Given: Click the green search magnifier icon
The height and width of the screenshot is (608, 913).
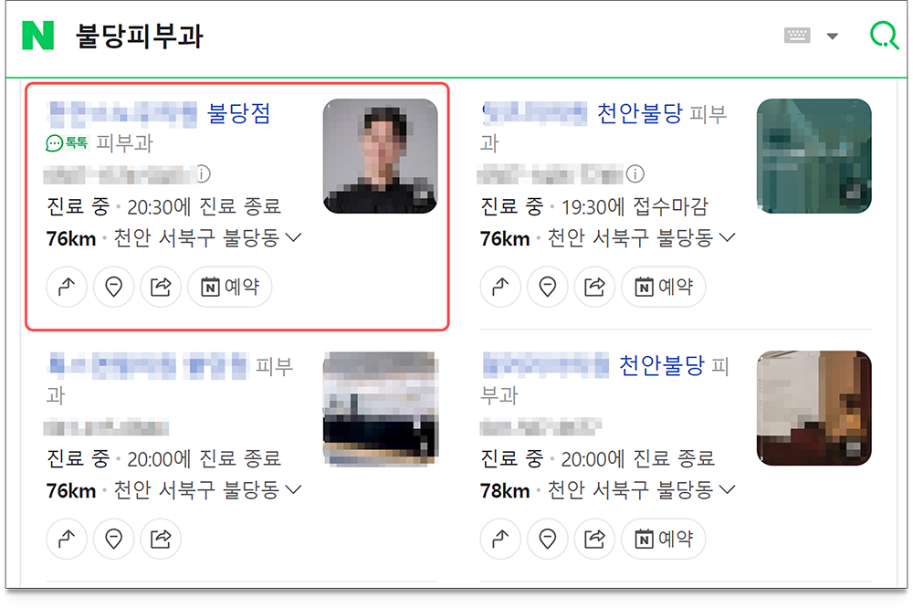Looking at the screenshot, I should [885, 36].
